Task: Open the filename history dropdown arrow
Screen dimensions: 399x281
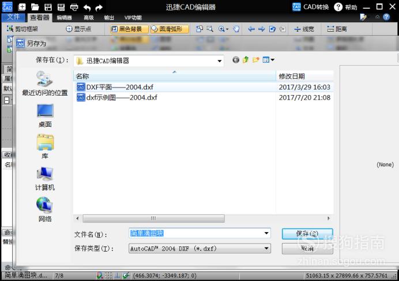Action: (x=266, y=233)
